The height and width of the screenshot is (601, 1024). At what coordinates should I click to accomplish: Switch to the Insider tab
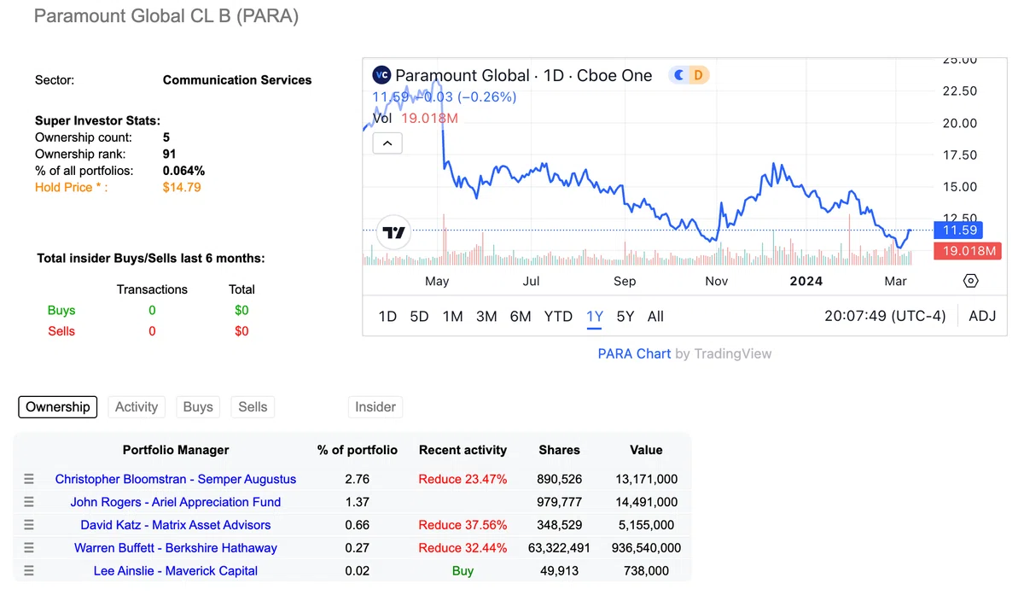[x=375, y=407]
